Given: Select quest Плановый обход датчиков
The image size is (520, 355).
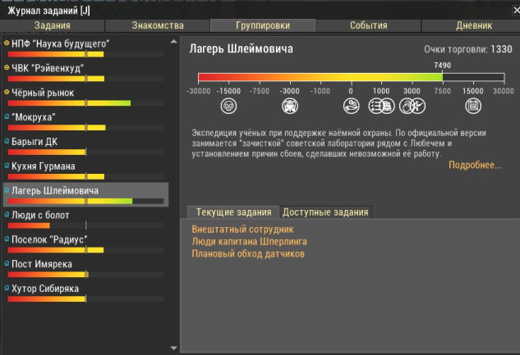Looking at the screenshot, I should (242, 254).
